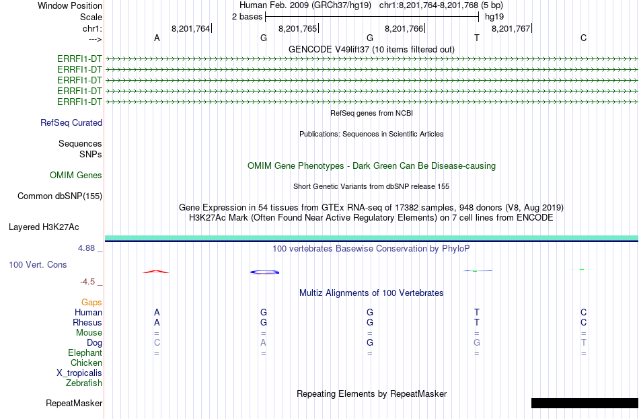This screenshot has height=419, width=639.
Task: Click position label 8,201,765 on ruler
Action: (297, 28)
